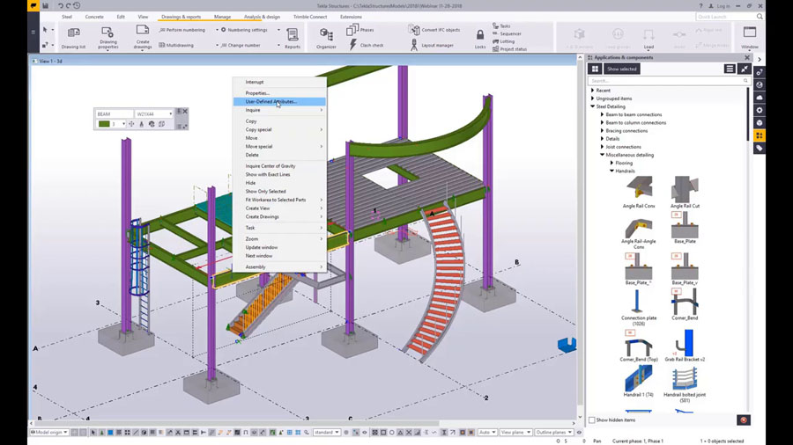This screenshot has height=445, width=793.
Task: Switch catalog to list view
Action: click(x=730, y=69)
